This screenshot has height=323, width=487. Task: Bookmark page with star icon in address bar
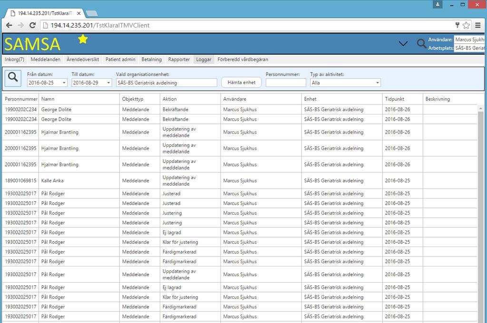coord(466,26)
